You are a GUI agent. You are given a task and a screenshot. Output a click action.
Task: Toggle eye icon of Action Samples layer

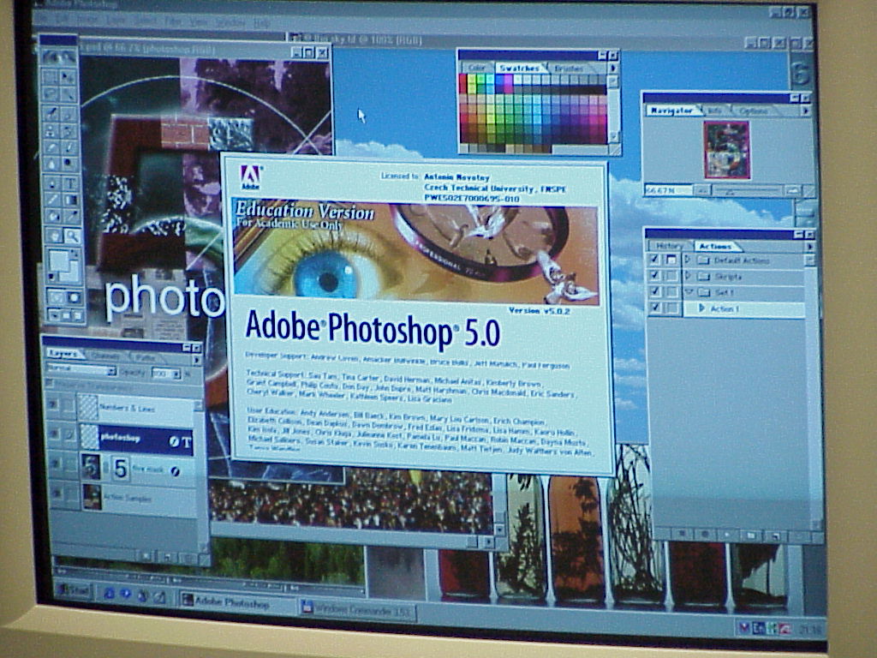click(x=56, y=493)
